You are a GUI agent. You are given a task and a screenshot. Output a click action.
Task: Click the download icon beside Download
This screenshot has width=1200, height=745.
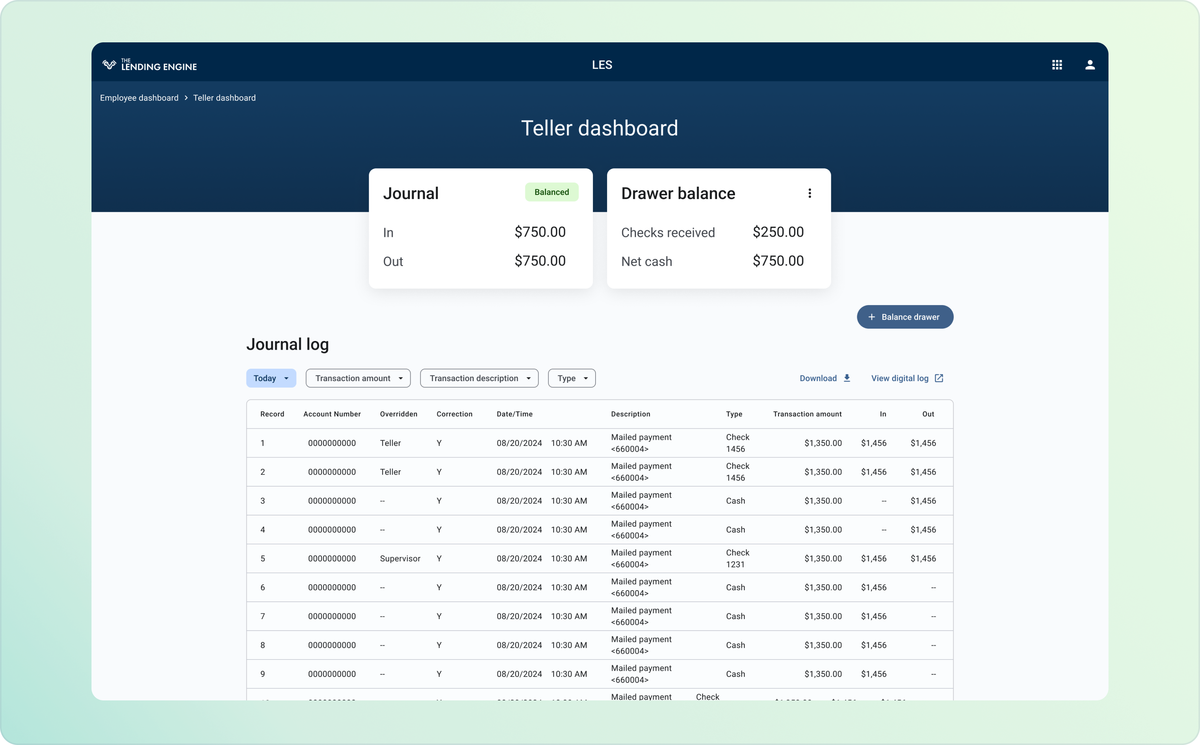coord(847,378)
